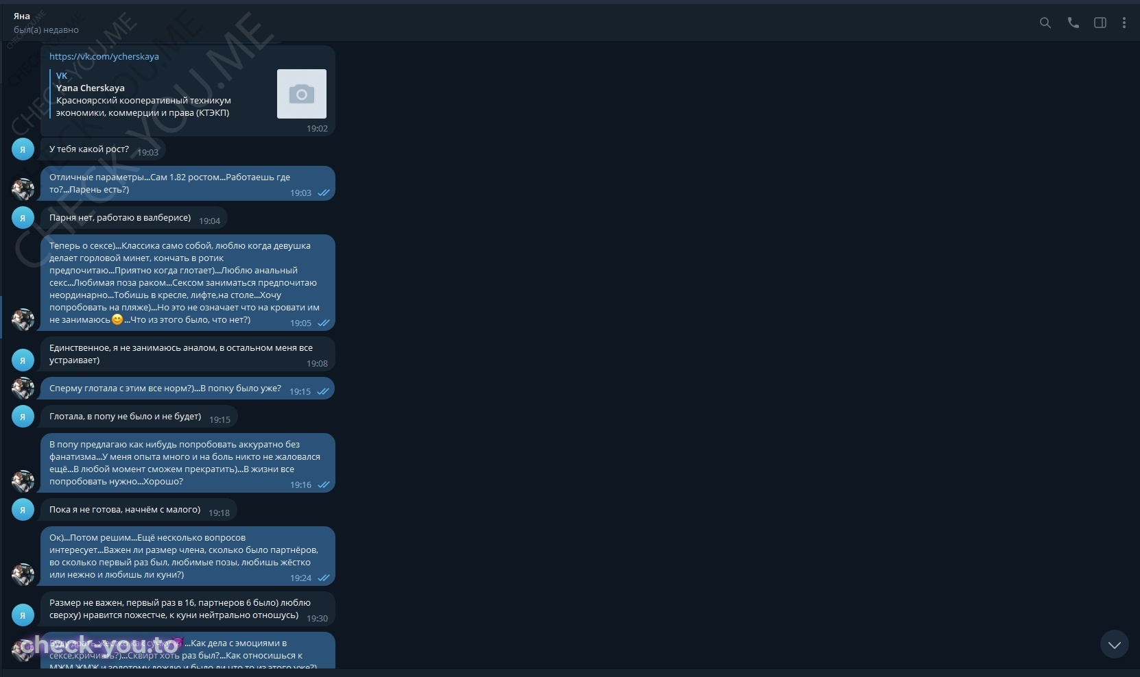
Task: Click the 'Я' avatar beside 'Парня нет' message
Action: click(x=23, y=217)
